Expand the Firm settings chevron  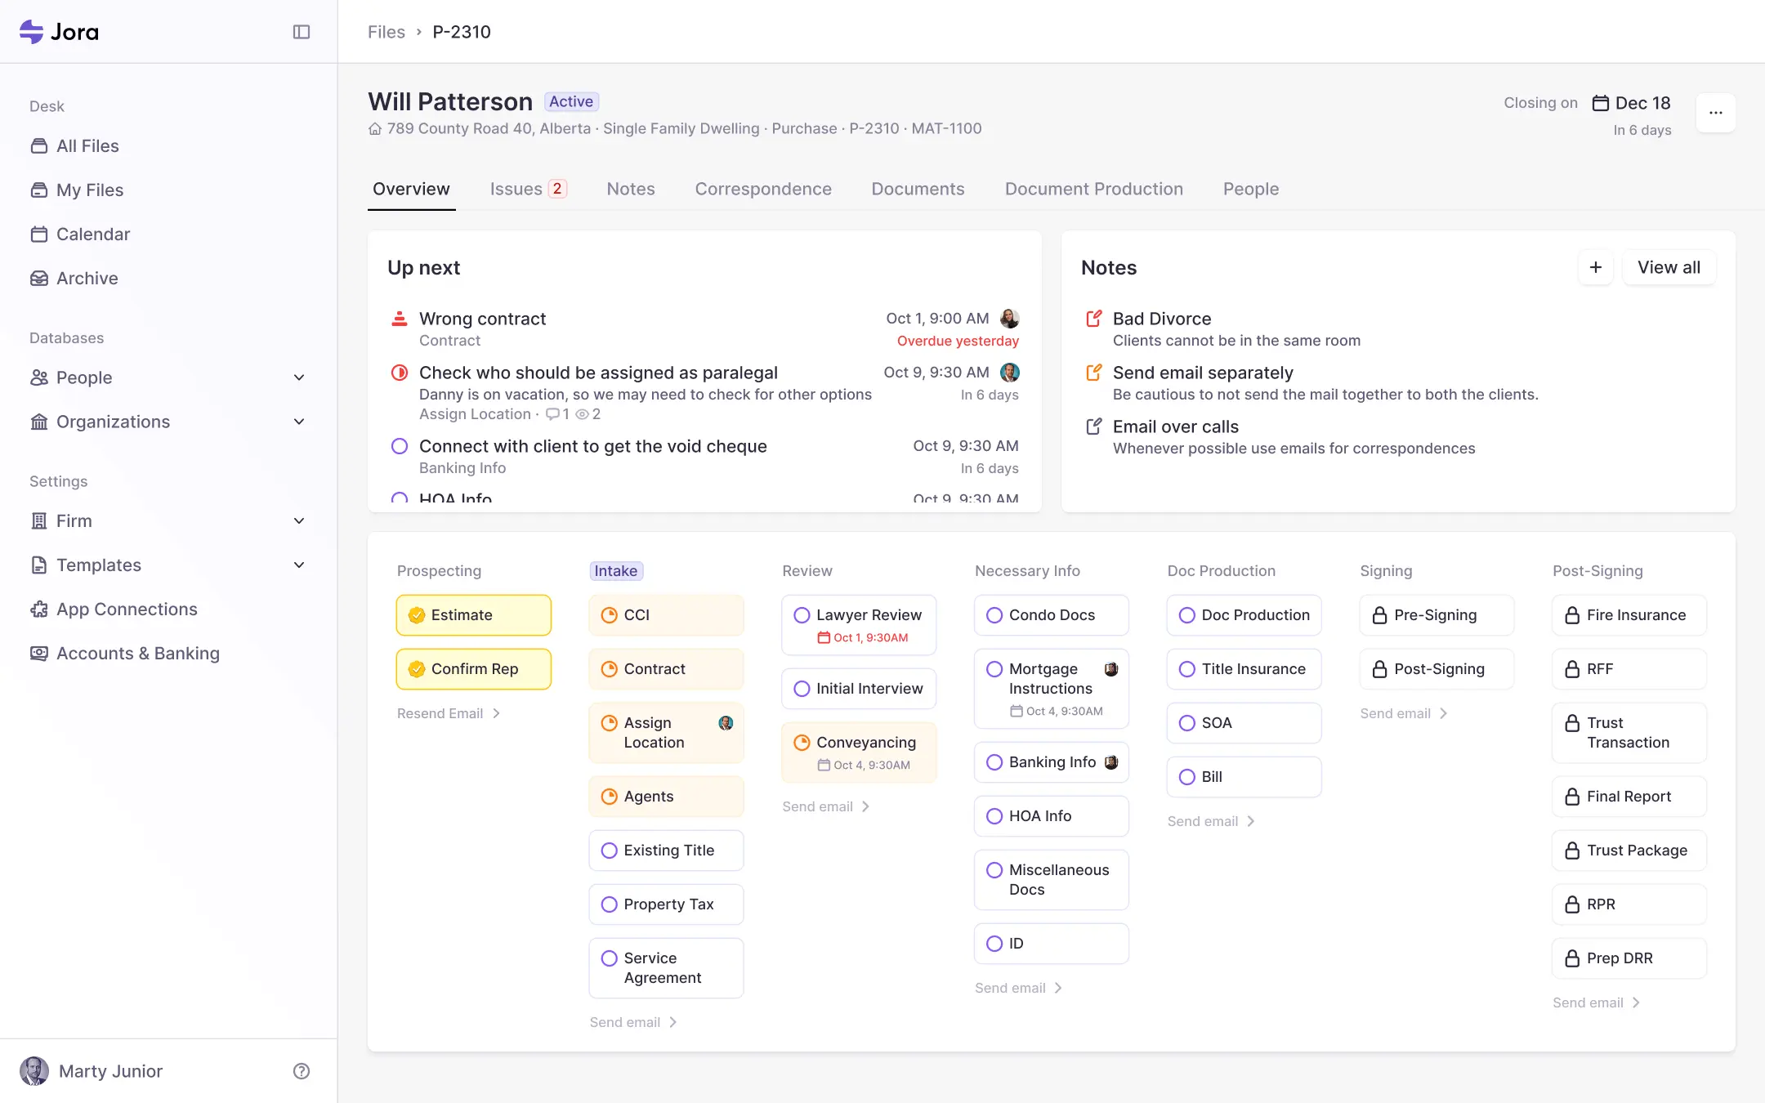tap(299, 521)
